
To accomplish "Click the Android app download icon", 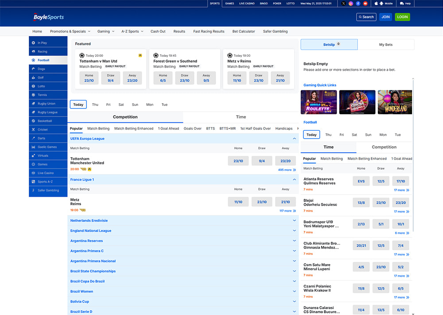I will pos(381,4).
